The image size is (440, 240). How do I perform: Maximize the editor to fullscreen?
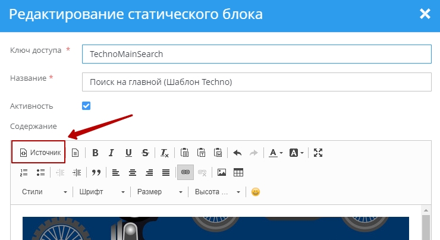318,153
